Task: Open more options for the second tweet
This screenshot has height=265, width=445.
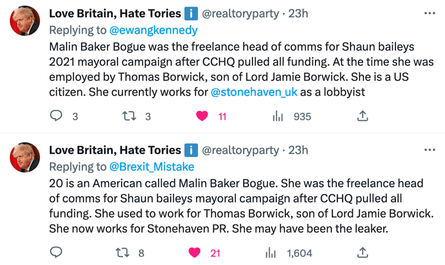Action: pyautogui.click(x=430, y=150)
